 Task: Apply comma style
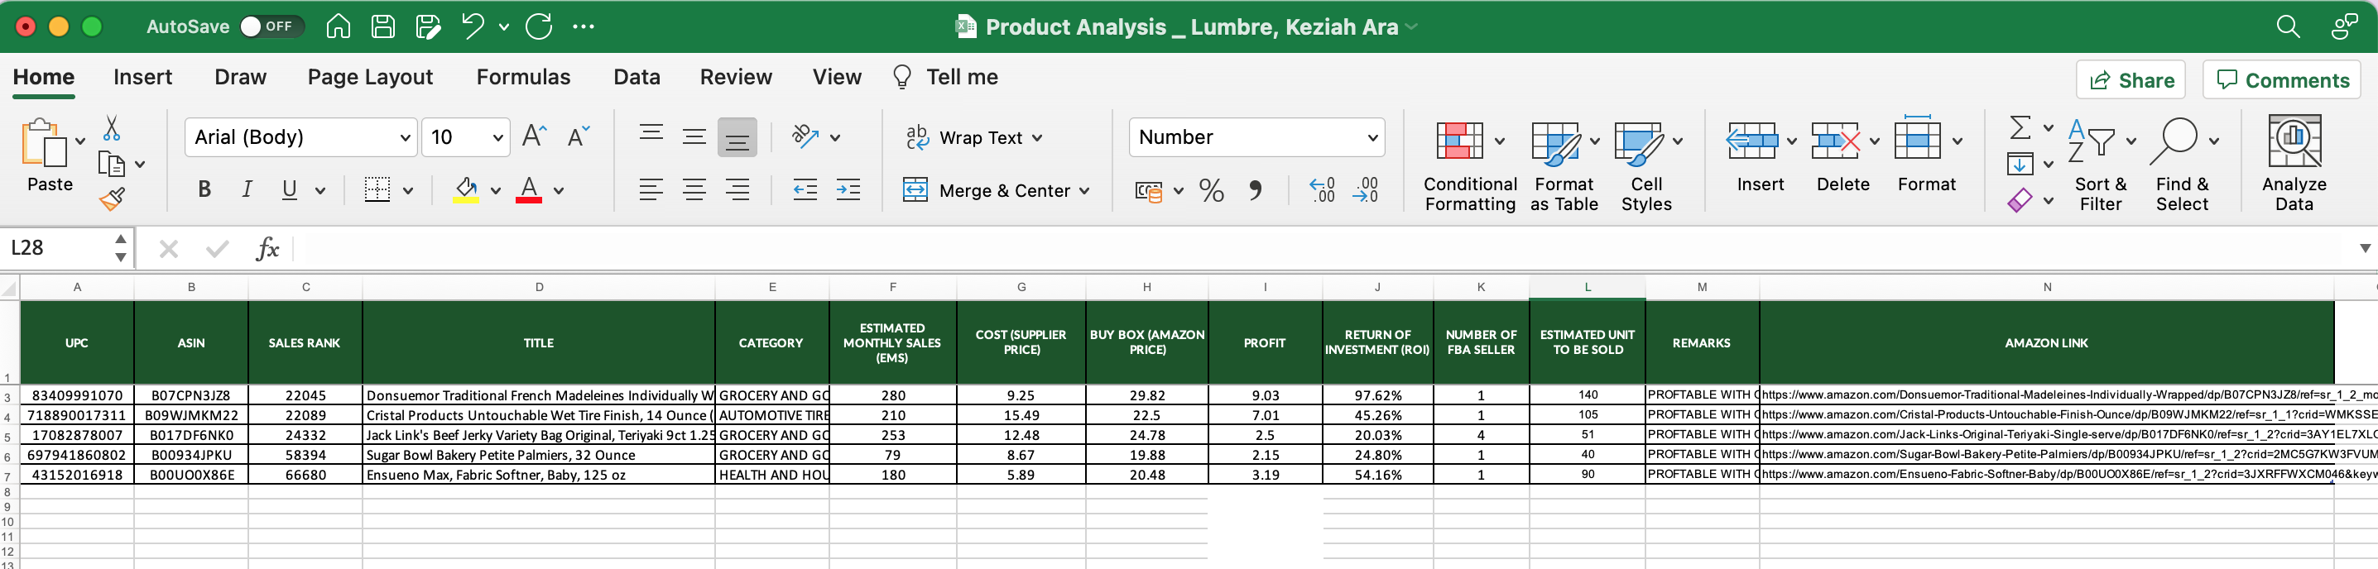point(1255,191)
